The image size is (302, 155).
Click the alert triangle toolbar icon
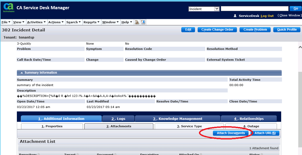tap(137, 22)
